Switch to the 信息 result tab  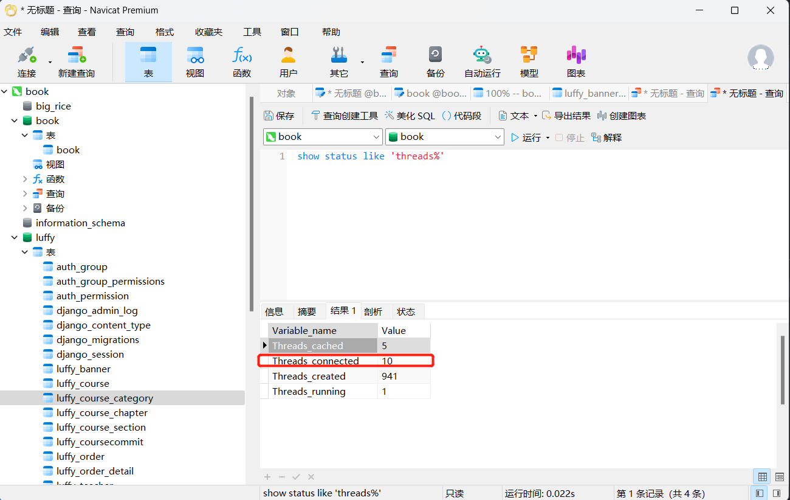pos(274,311)
